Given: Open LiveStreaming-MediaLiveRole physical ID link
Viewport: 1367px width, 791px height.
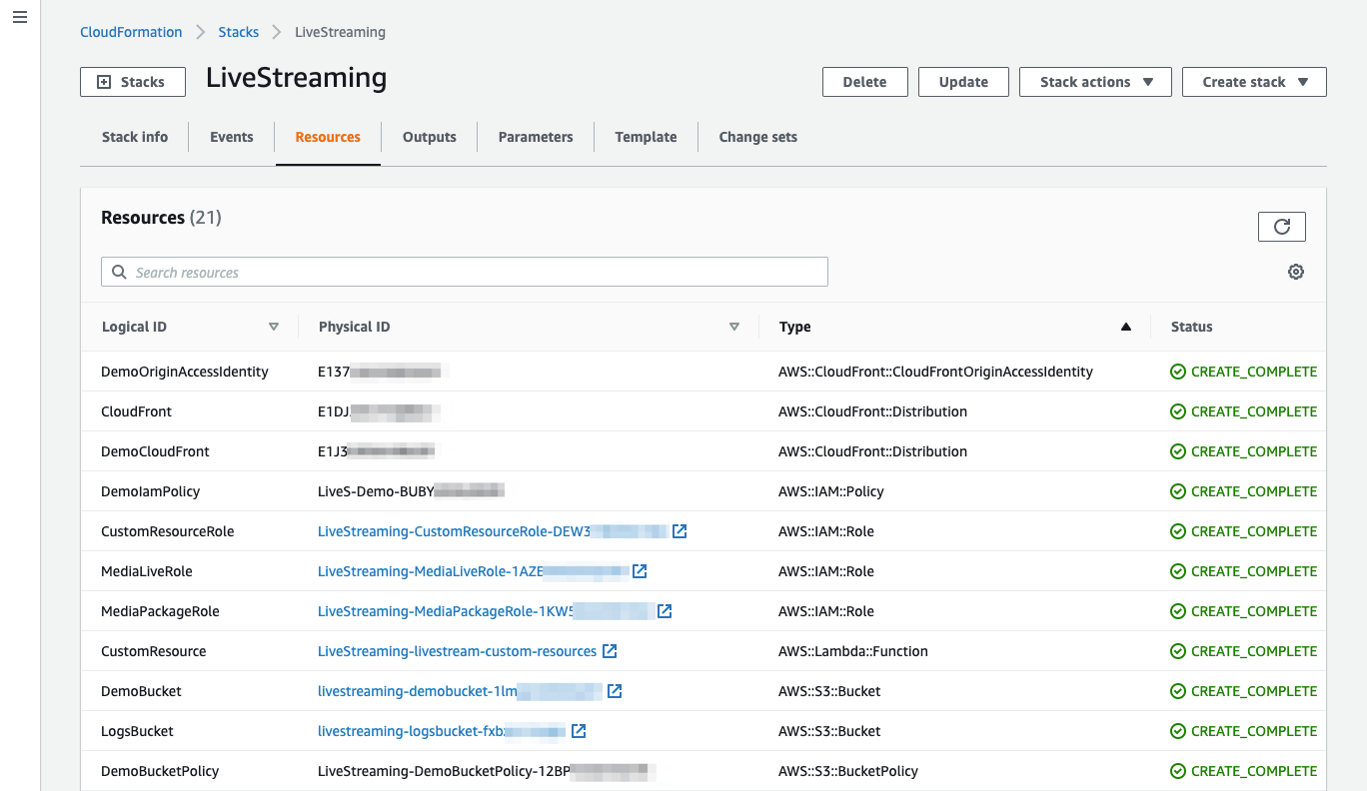Looking at the screenshot, I should pos(474,571).
